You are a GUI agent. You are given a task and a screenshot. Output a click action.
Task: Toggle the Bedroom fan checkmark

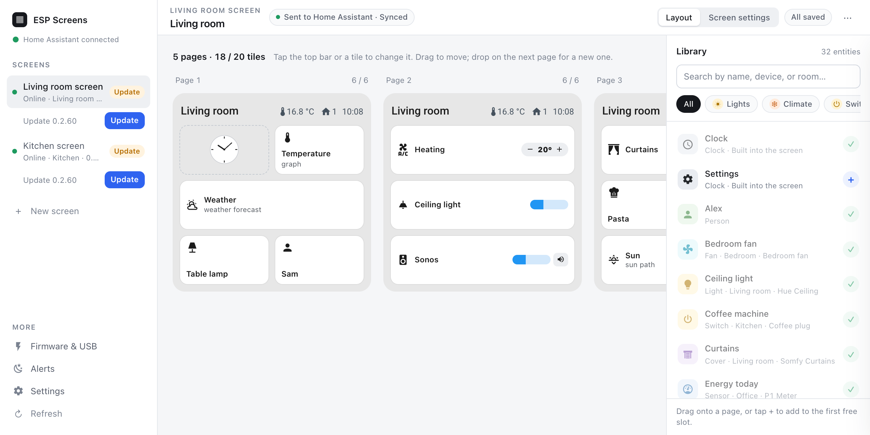[851, 249]
